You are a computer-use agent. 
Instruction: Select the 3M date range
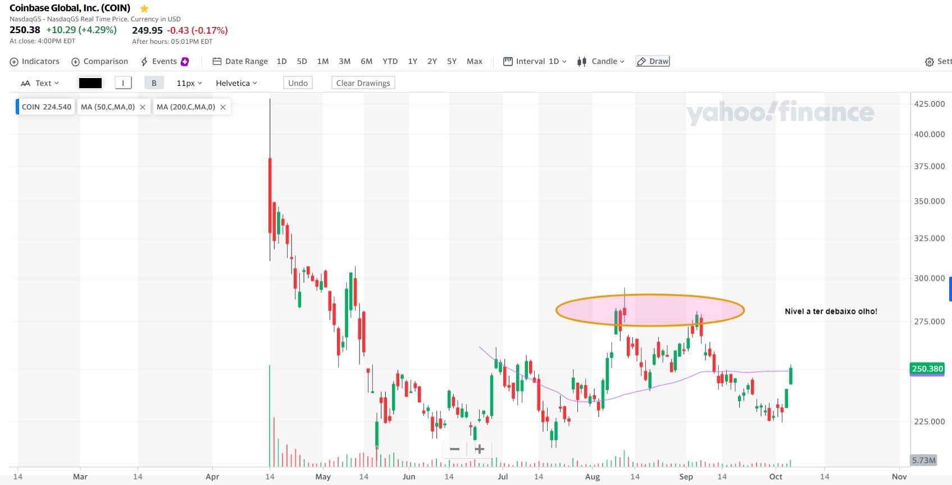pos(345,62)
